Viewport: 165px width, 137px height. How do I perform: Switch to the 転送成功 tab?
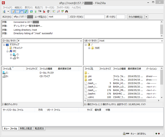point(39,128)
